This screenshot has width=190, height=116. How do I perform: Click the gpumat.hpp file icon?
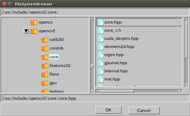click(x=101, y=63)
